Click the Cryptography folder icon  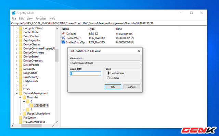coord(21,40)
